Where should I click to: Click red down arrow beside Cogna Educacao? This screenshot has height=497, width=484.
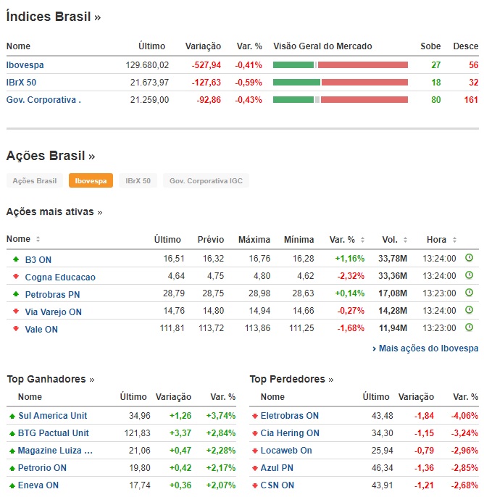[16, 277]
